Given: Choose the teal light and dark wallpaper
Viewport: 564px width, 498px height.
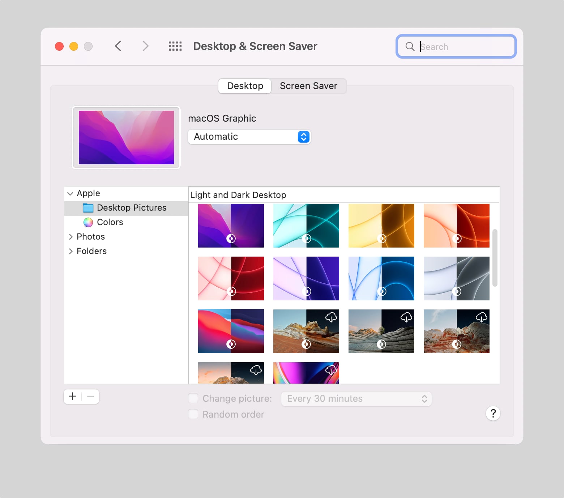Looking at the screenshot, I should click(306, 225).
